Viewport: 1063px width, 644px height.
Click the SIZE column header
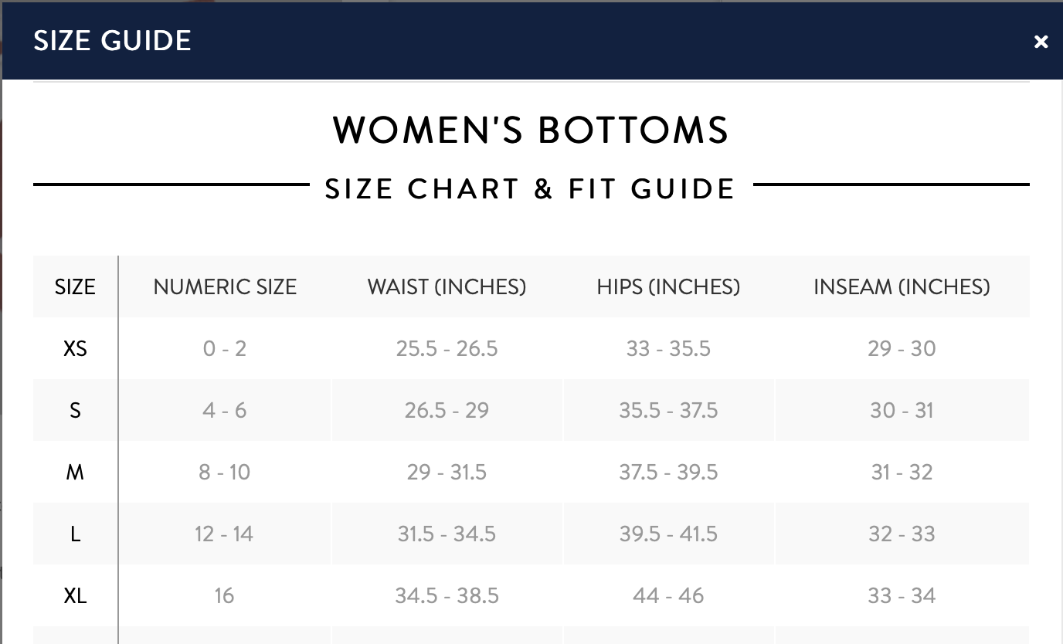point(75,287)
